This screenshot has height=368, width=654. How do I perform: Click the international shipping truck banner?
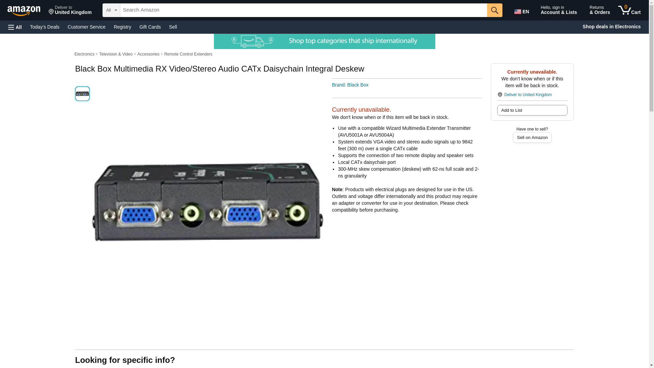pos(324,41)
